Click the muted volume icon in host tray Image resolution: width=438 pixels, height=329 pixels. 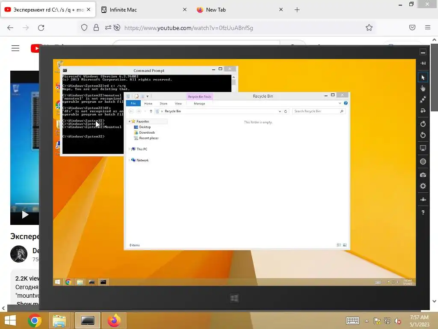(398, 321)
